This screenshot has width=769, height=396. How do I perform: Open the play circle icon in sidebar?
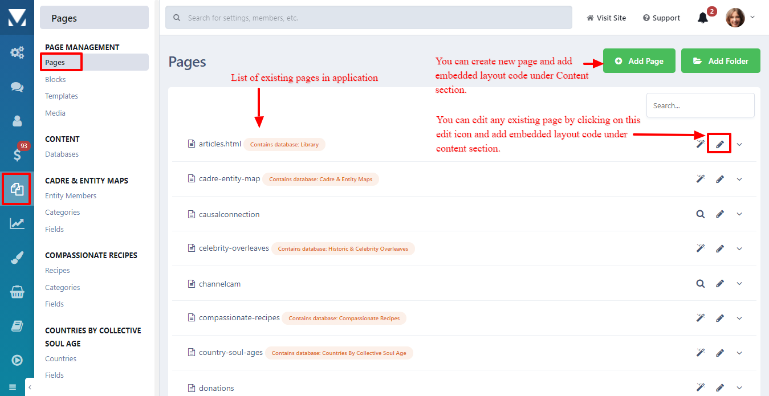(17, 360)
